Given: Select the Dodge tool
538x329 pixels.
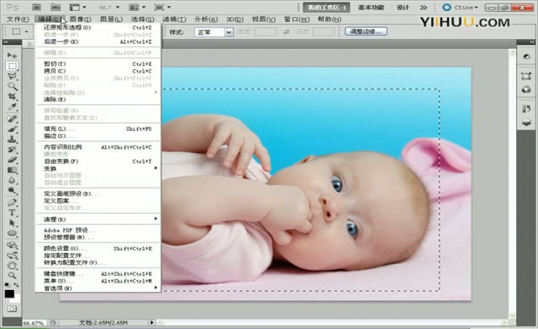Looking at the screenshot, I should [x=12, y=191].
